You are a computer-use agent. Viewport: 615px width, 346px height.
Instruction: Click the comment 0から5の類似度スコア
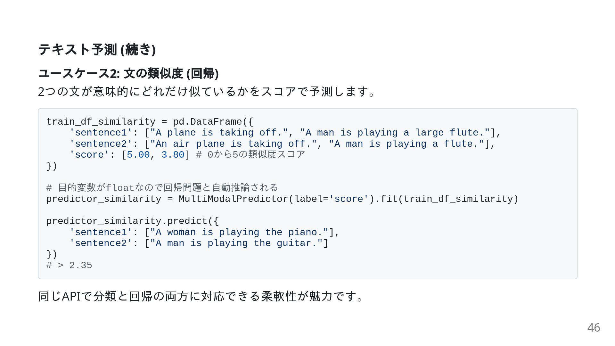click(x=251, y=154)
